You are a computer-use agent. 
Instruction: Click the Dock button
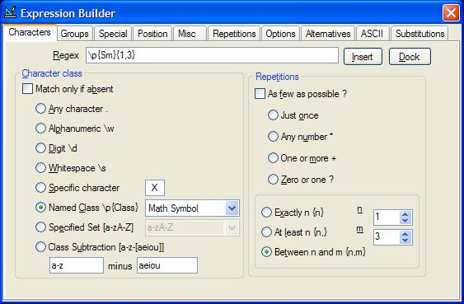pos(410,57)
